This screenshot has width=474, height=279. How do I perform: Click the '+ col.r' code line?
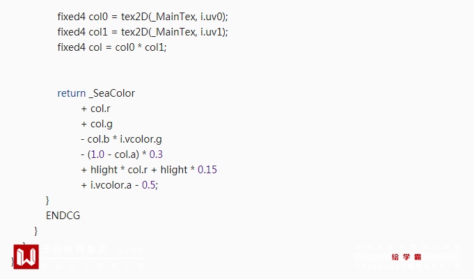pos(95,109)
